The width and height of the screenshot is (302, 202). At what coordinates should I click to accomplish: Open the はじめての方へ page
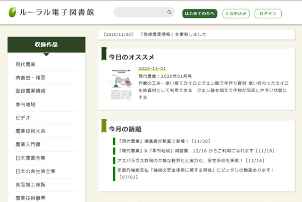200,13
